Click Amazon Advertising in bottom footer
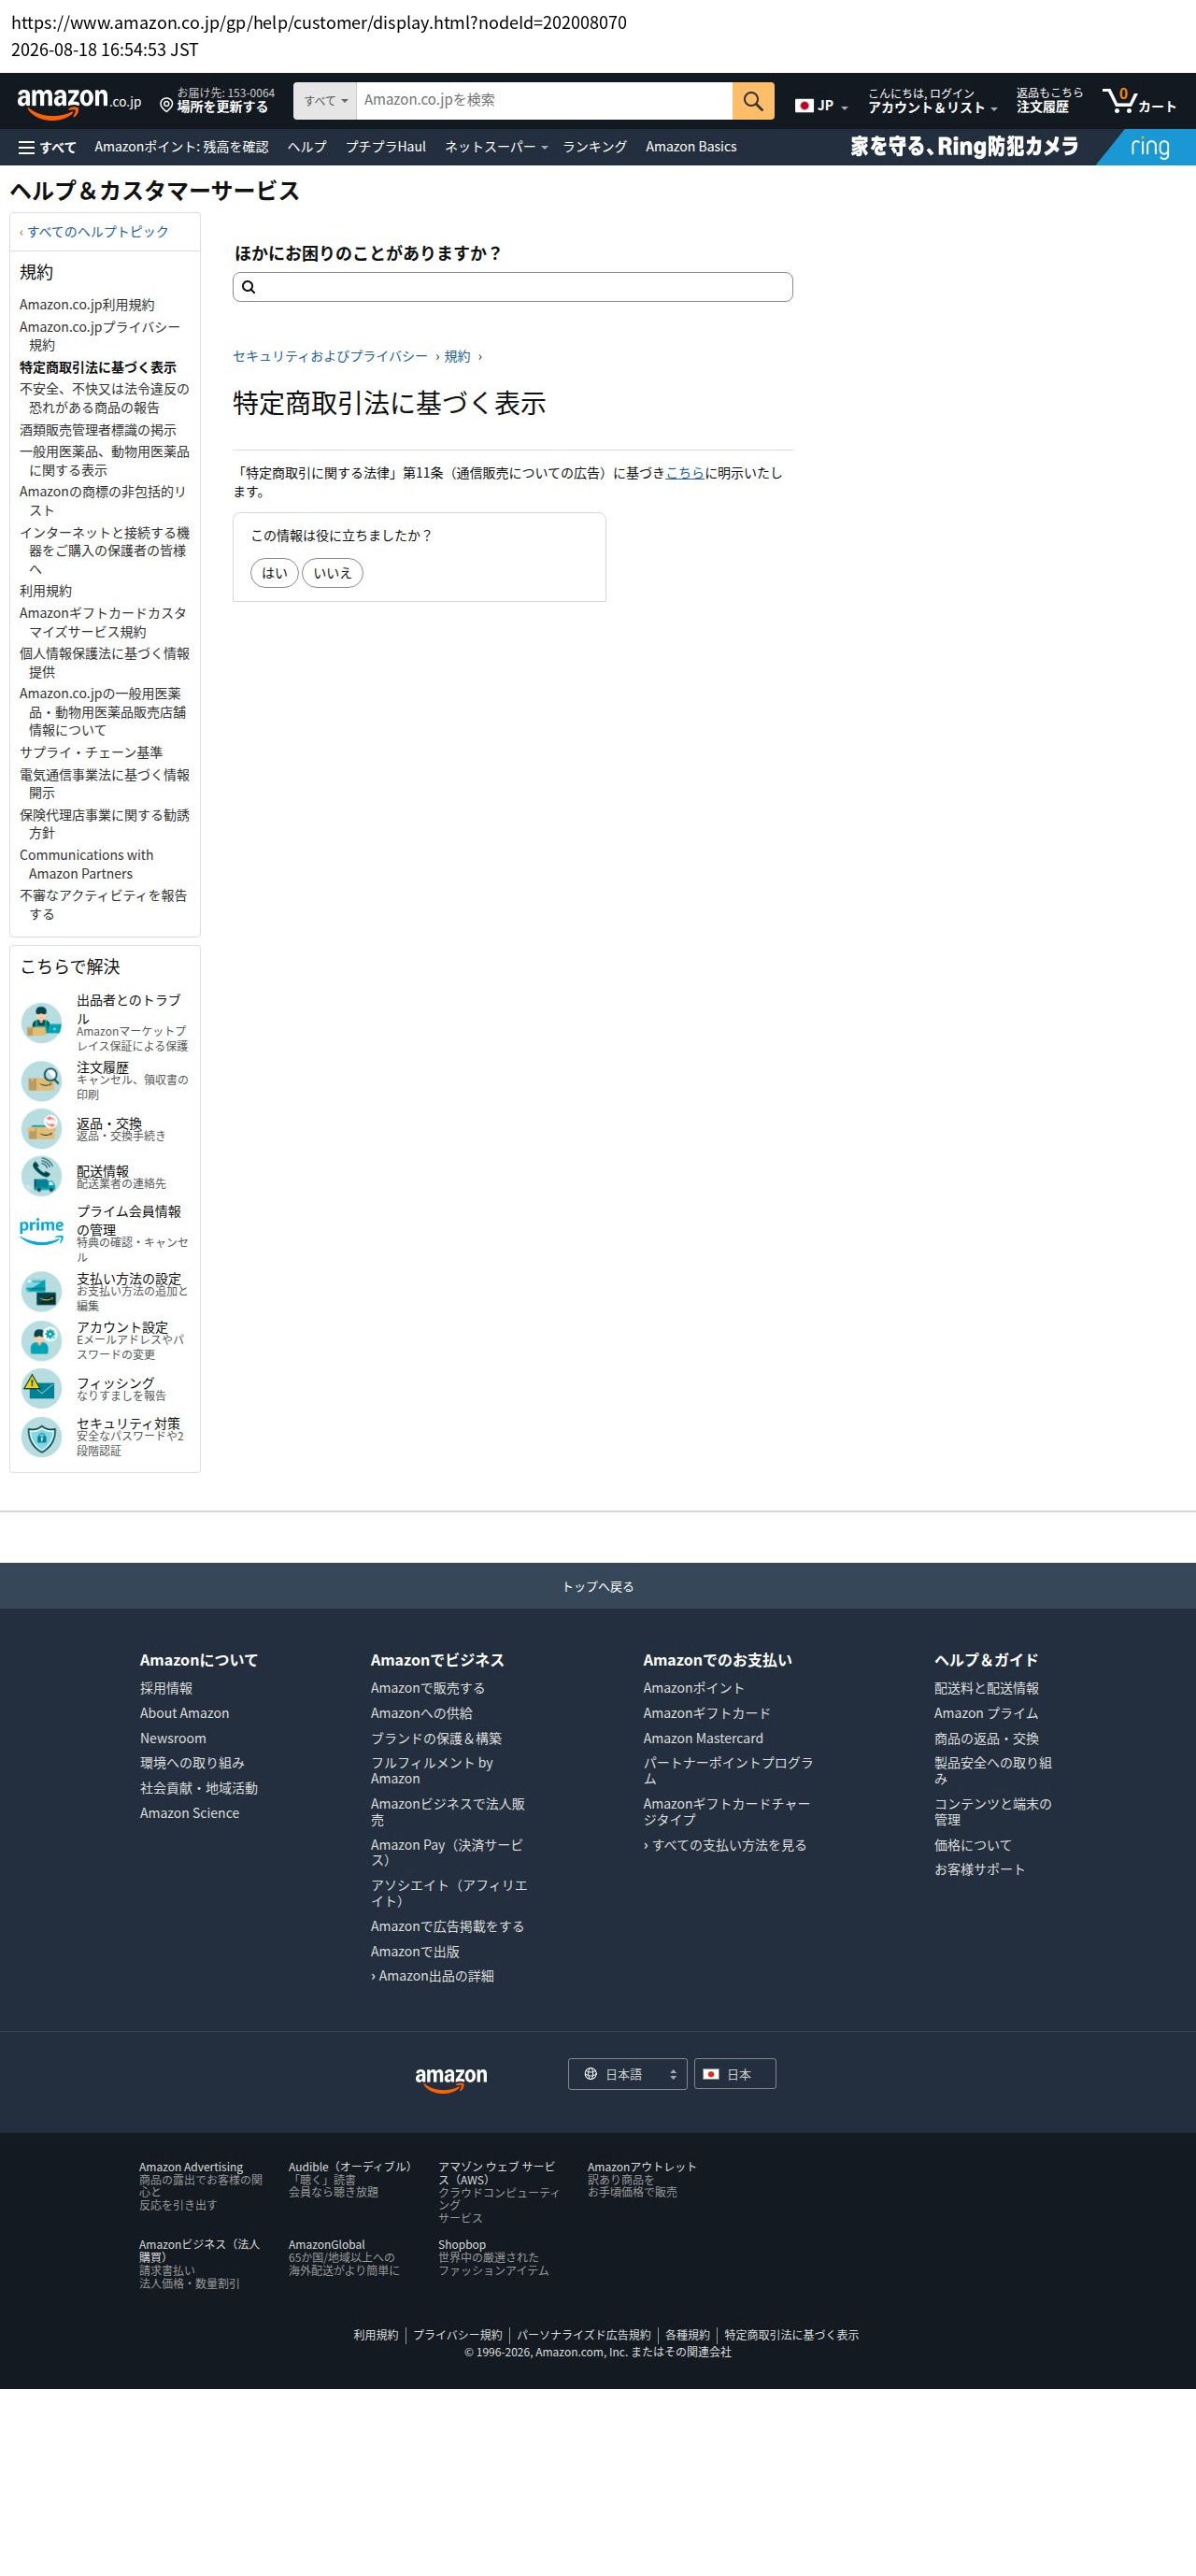 191,2167
